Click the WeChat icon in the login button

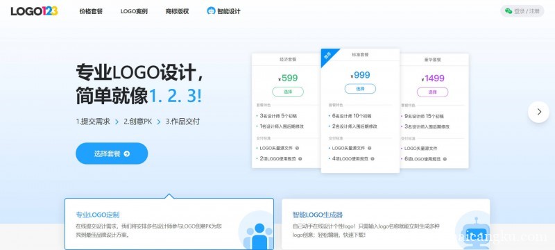coord(509,11)
